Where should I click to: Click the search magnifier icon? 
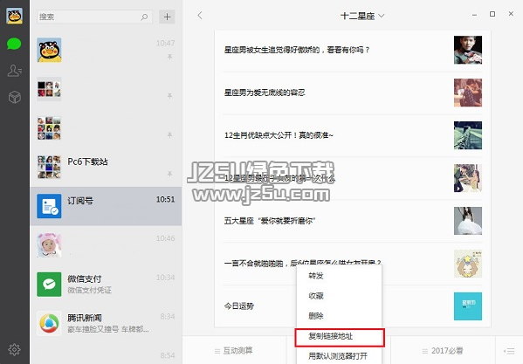point(144,17)
